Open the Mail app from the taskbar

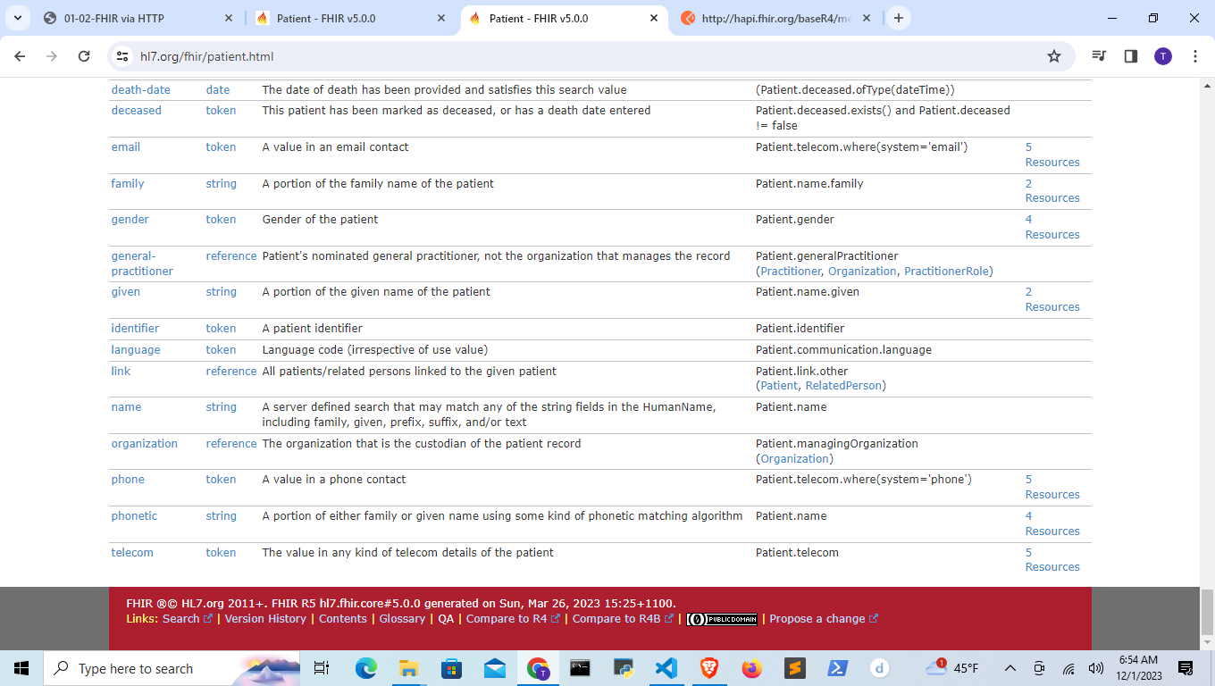pos(495,668)
